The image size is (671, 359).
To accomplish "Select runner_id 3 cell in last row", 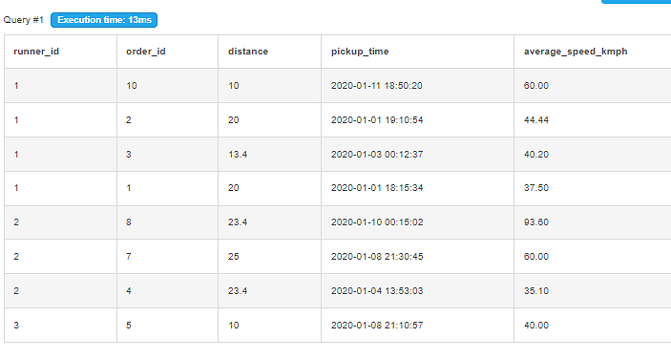I will [x=60, y=326].
